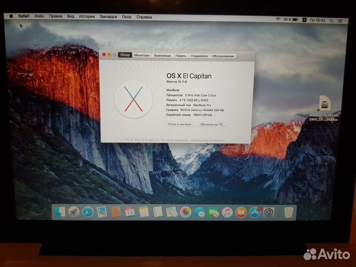This screenshot has width=356, height=267.
Task: Open System Preferences gear in dock
Action: click(268, 213)
